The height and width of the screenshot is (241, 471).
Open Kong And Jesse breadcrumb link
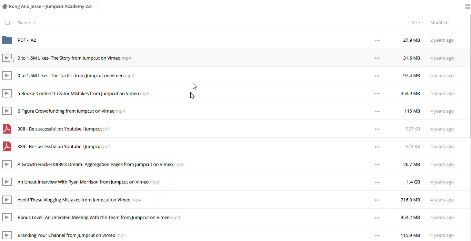click(50, 6)
